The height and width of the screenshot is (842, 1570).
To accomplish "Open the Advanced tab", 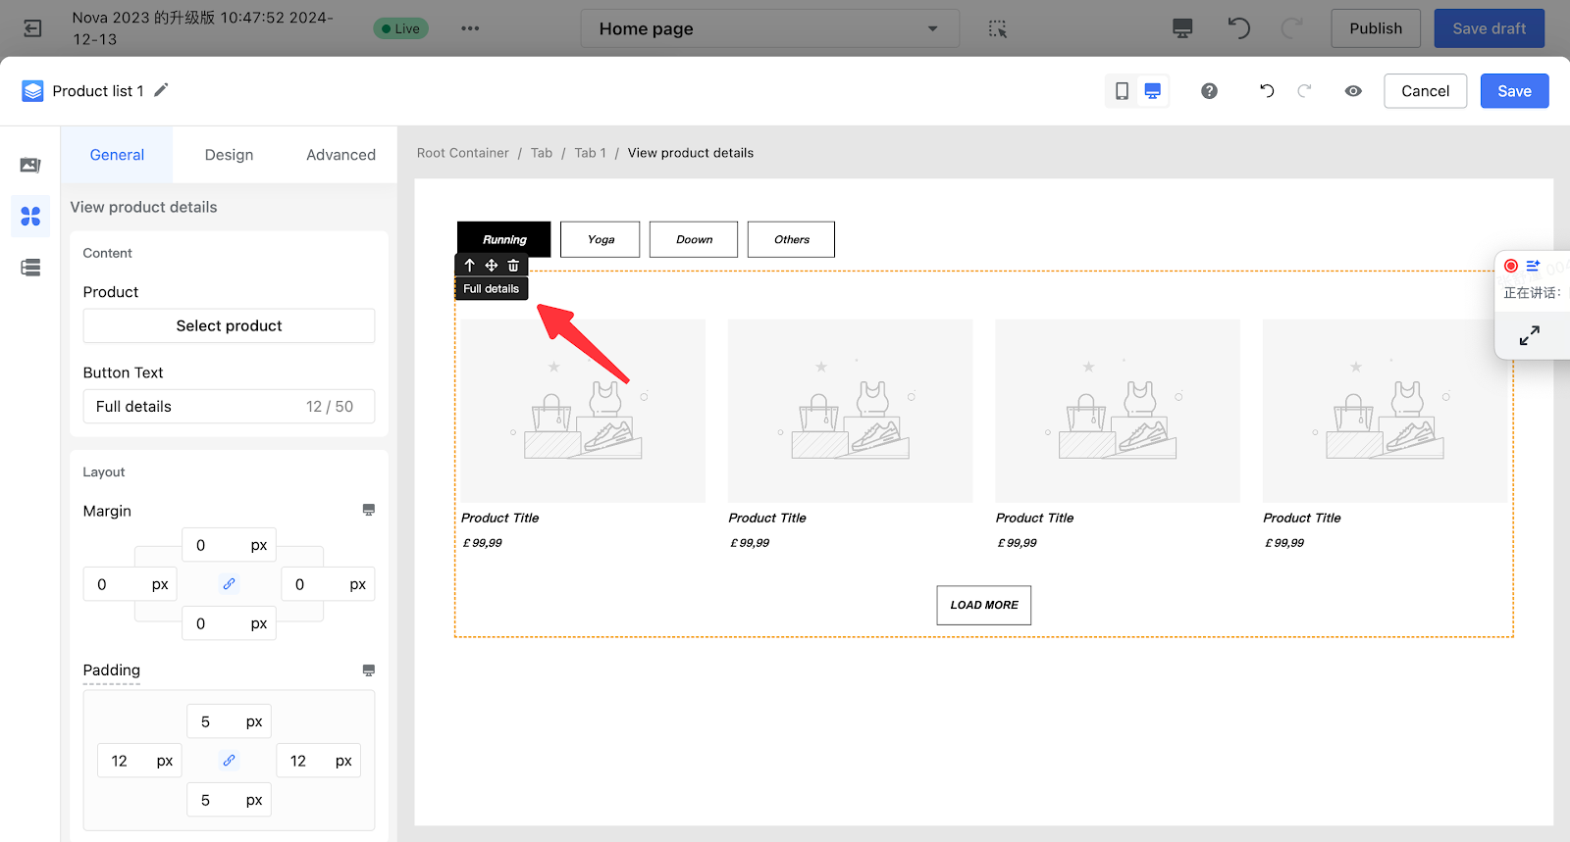I will 340,155.
